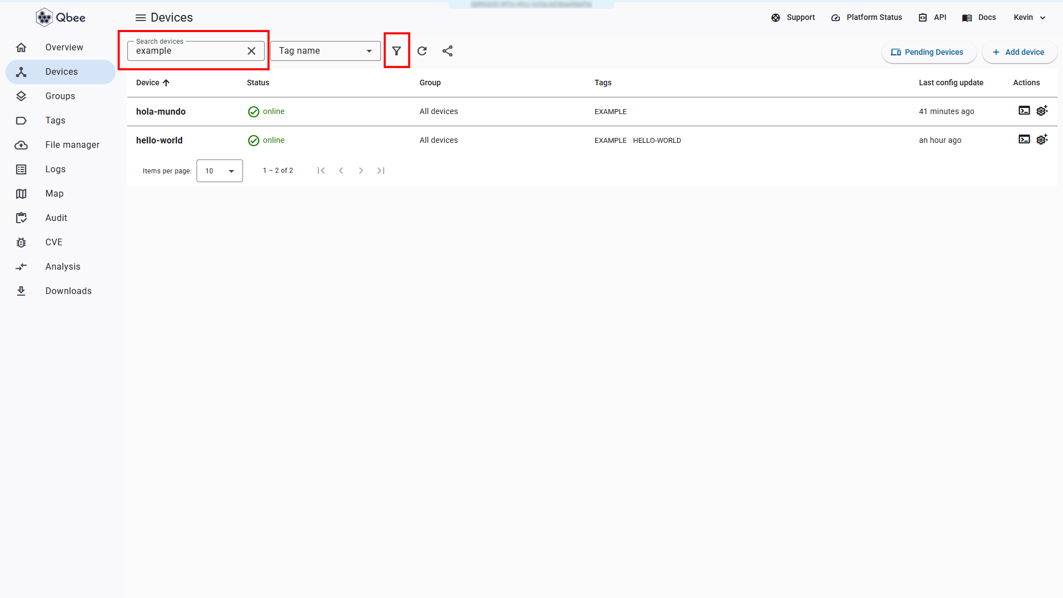Click the Audit clipboard icon

21,218
